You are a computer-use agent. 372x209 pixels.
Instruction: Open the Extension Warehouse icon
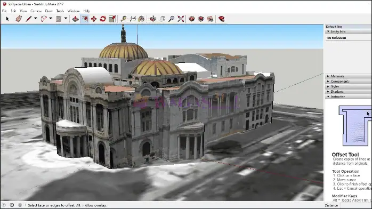click(x=201, y=19)
